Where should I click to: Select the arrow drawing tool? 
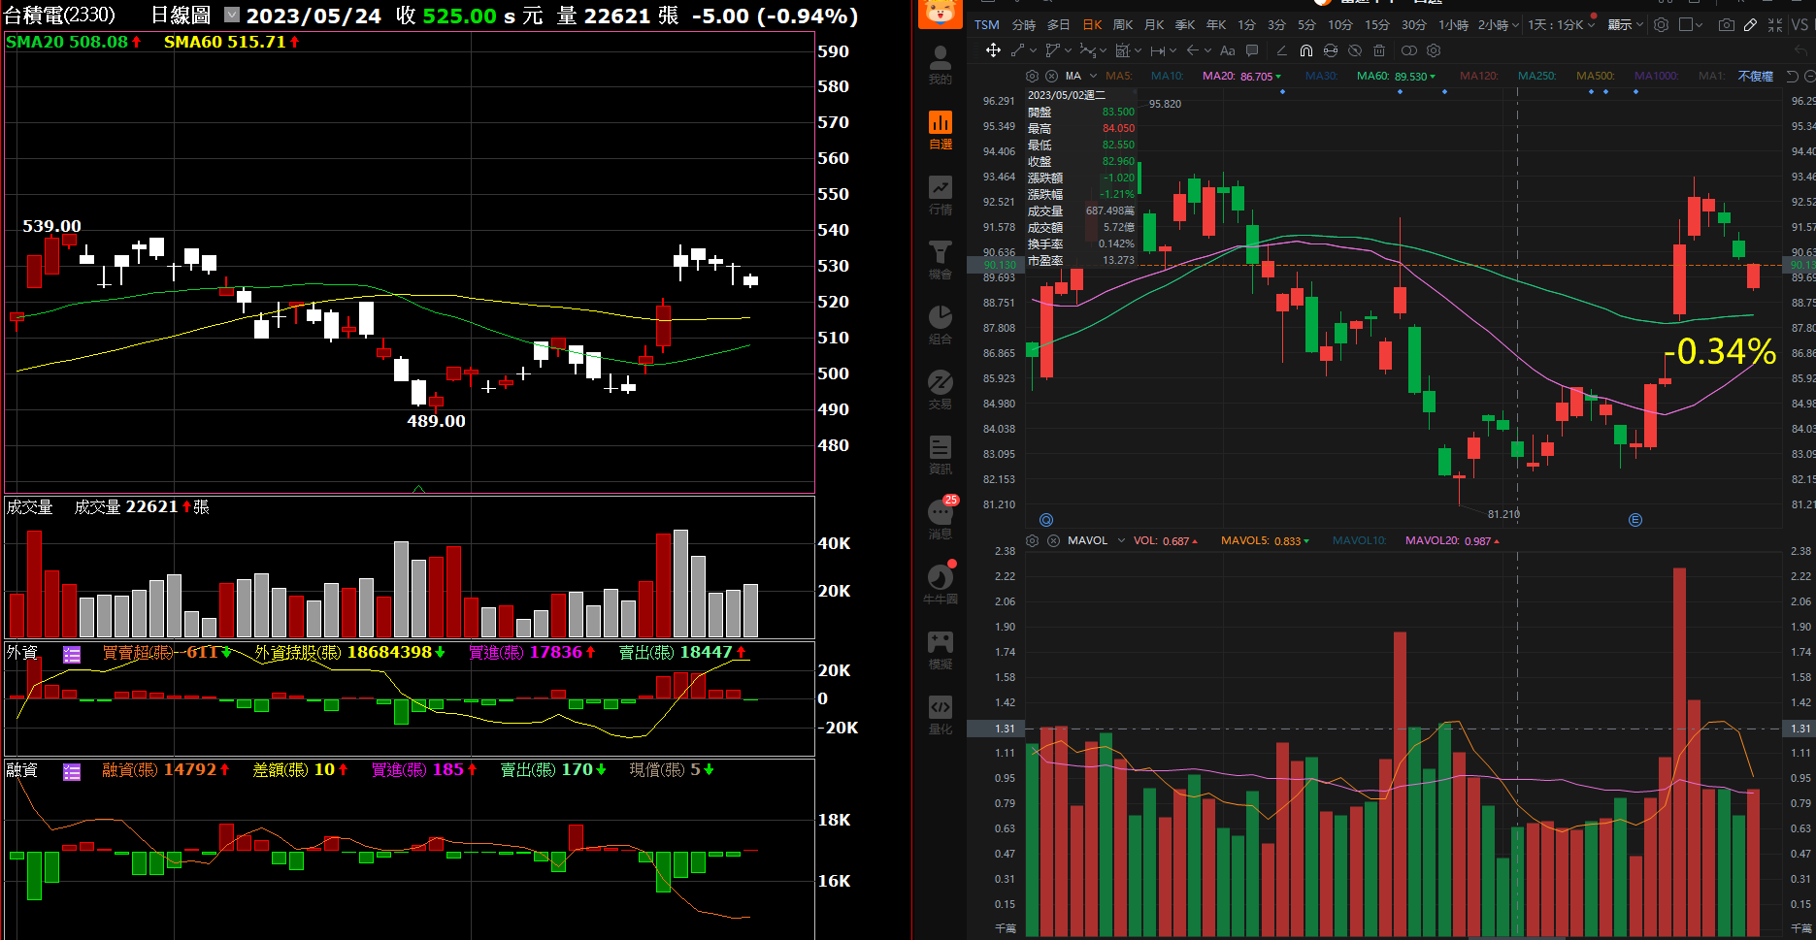coord(1192,50)
